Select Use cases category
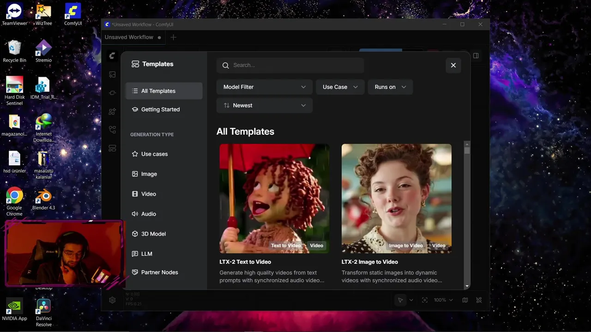Image resolution: width=591 pixels, height=332 pixels. pos(164,154)
